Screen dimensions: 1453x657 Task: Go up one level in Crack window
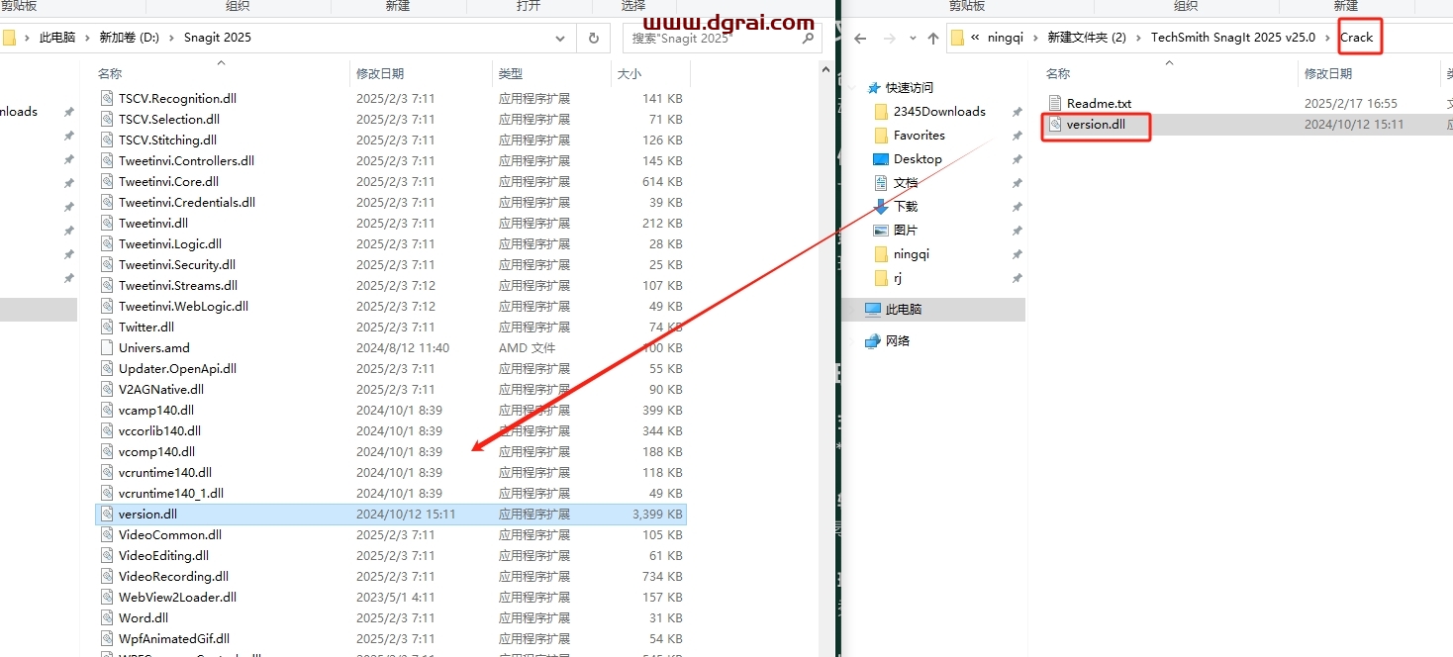pyautogui.click(x=933, y=39)
